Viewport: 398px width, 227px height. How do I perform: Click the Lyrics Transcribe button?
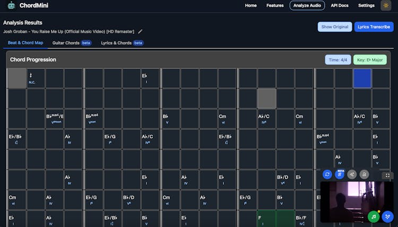[374, 27]
